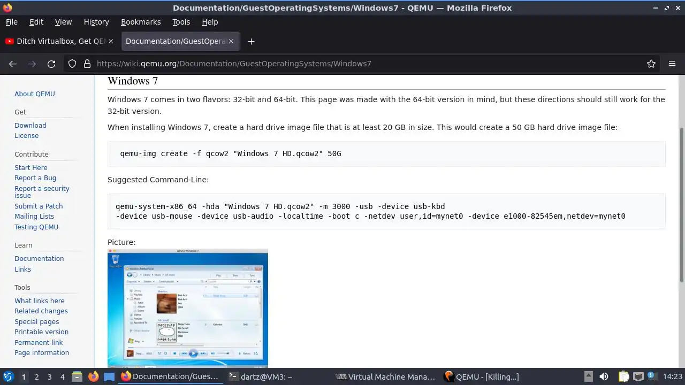Open the Download link
The image size is (685, 385).
[x=31, y=125]
